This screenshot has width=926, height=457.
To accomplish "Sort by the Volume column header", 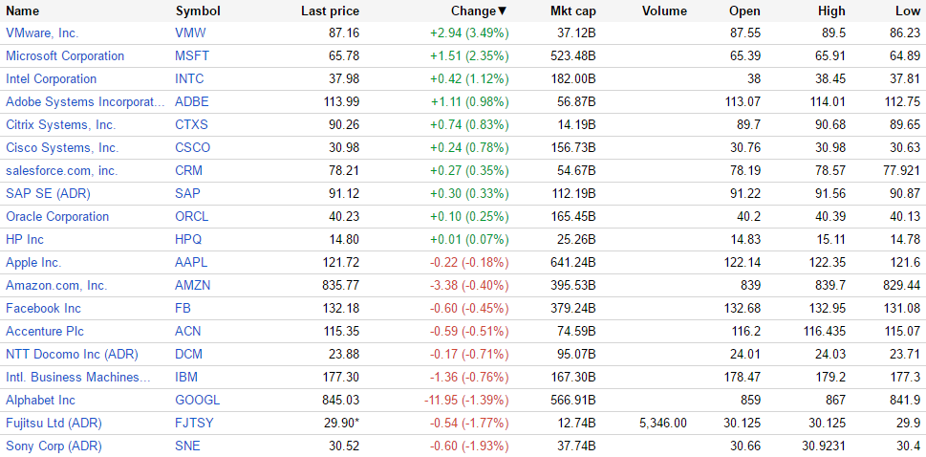I will 664,11.
